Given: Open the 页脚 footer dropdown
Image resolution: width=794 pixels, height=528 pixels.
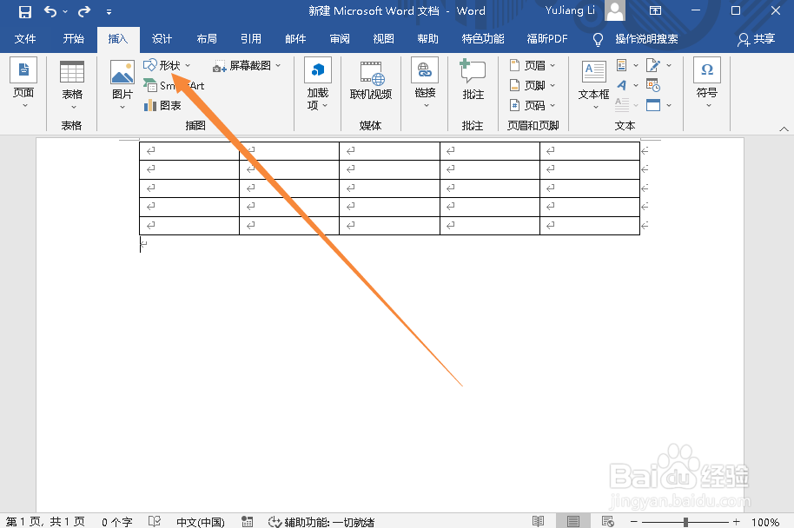Looking at the screenshot, I should pos(533,85).
